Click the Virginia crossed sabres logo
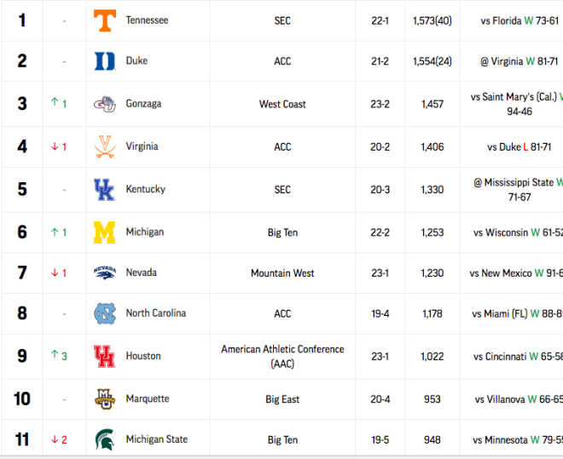The width and height of the screenshot is (563, 459). (105, 147)
